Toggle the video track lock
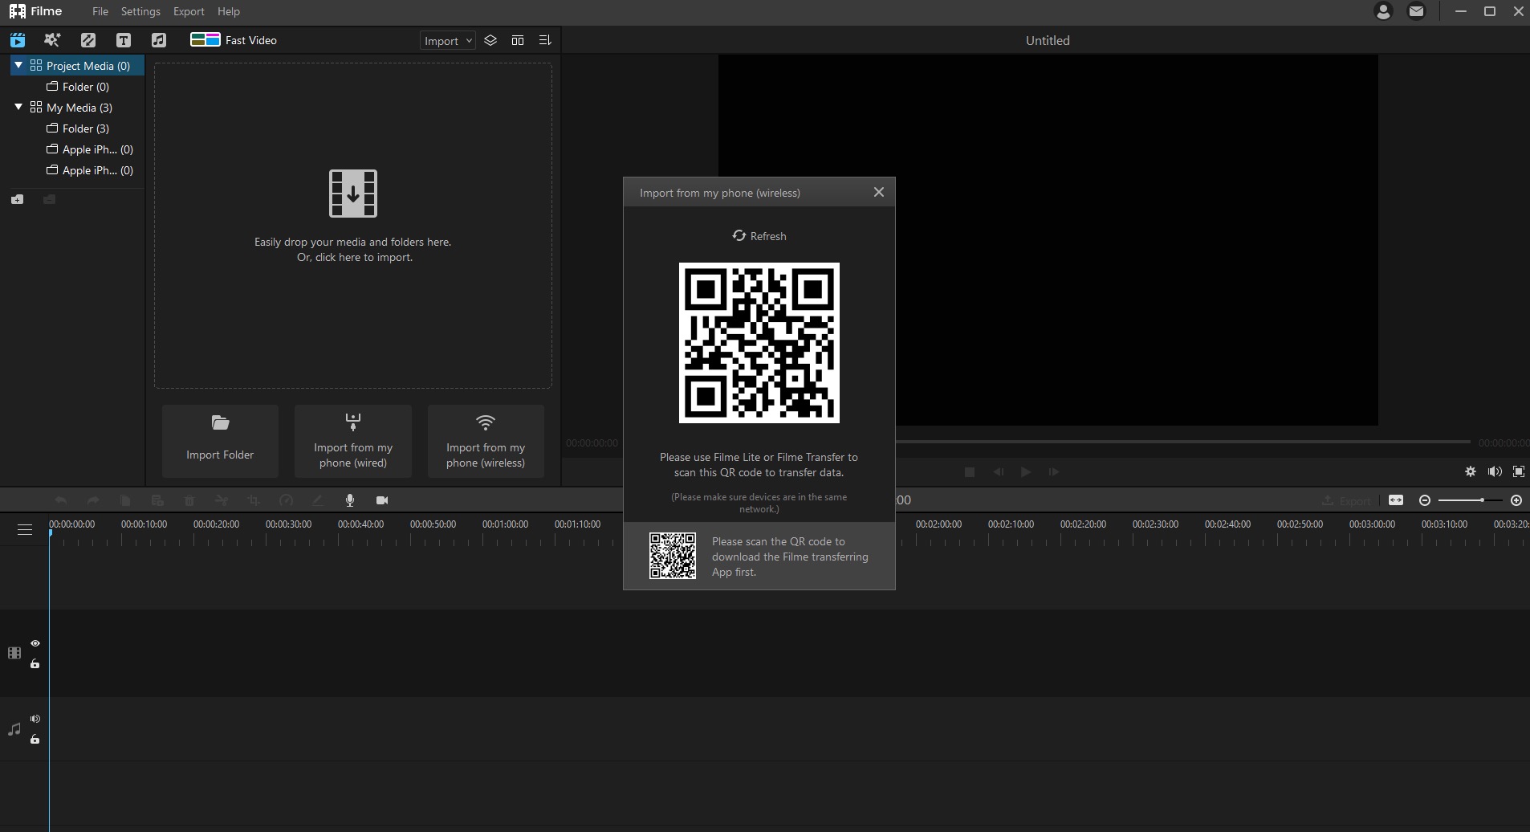Image resolution: width=1530 pixels, height=832 pixels. (35, 664)
